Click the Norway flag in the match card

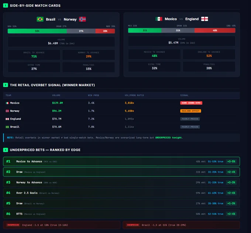(82, 19)
